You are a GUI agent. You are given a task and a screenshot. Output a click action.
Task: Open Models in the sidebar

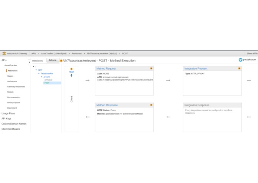click(x=10, y=92)
